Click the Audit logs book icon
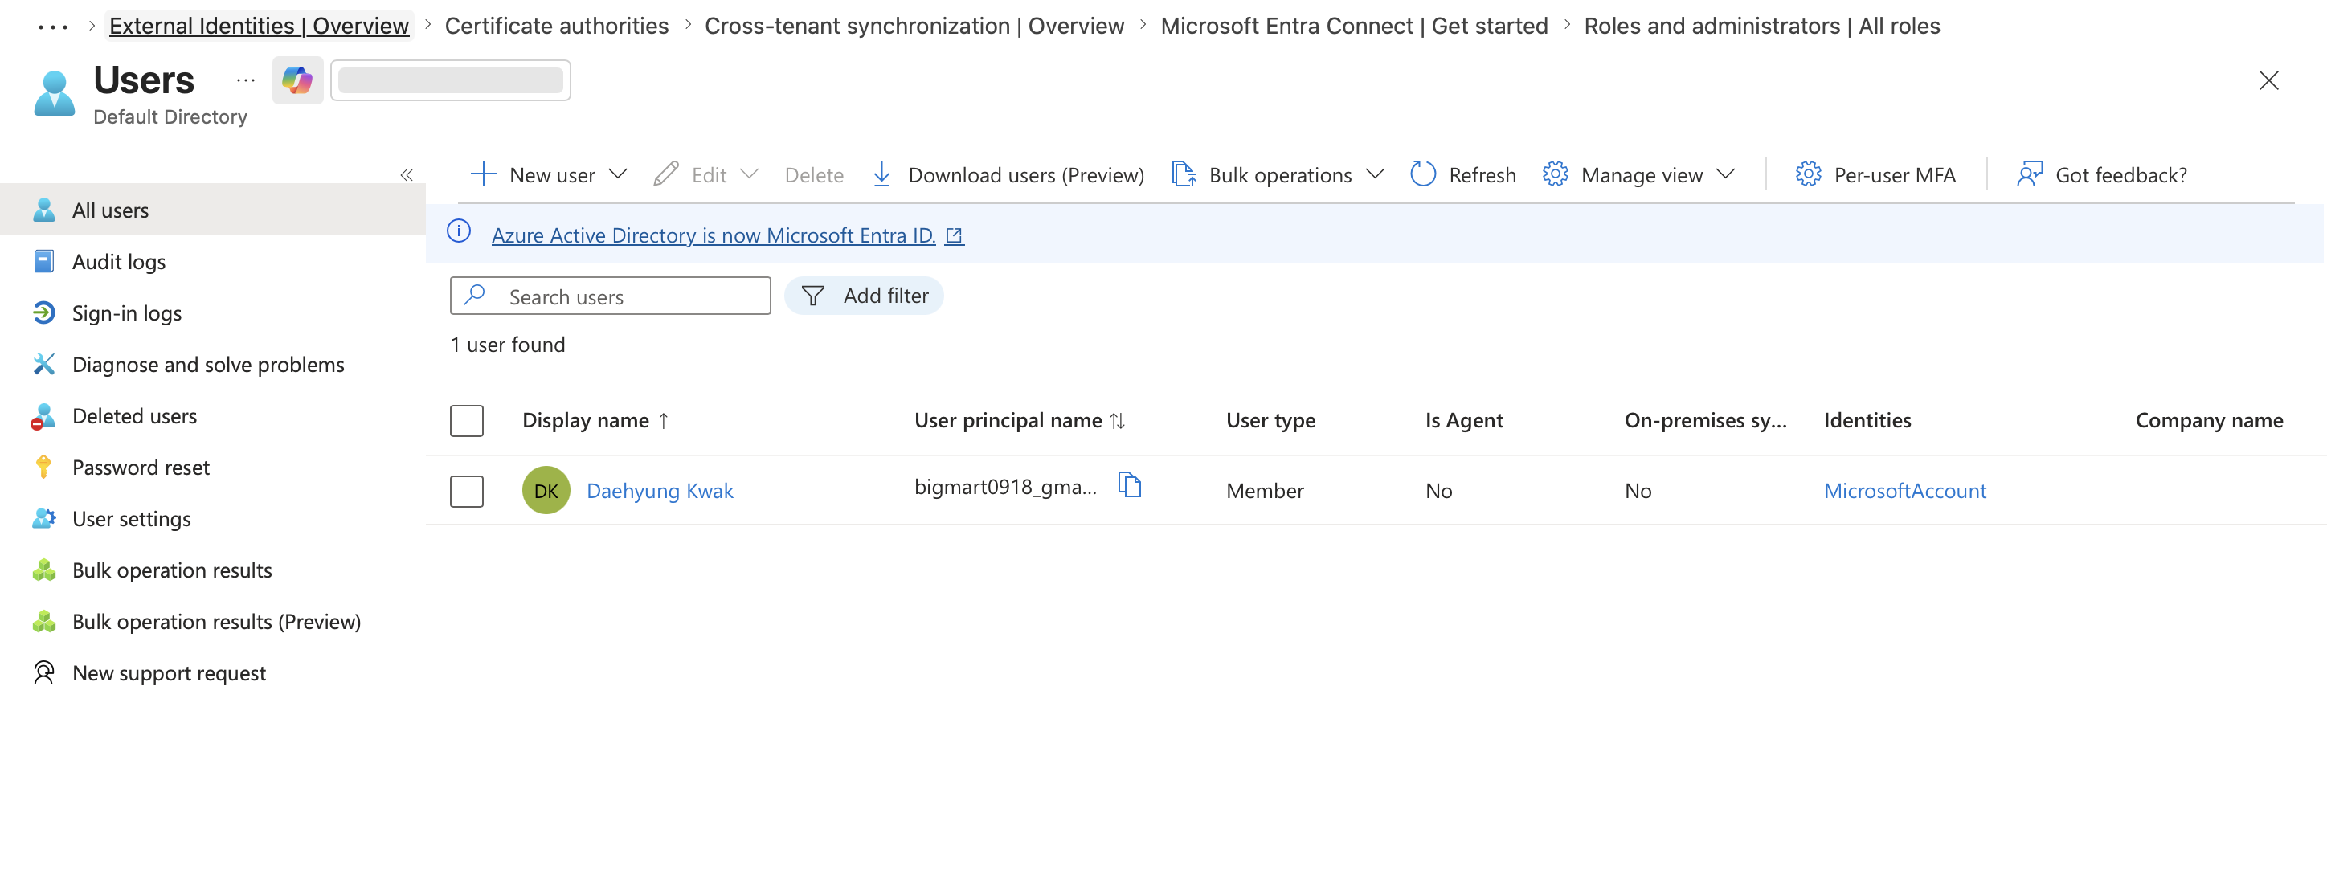The image size is (2327, 874). (x=43, y=261)
